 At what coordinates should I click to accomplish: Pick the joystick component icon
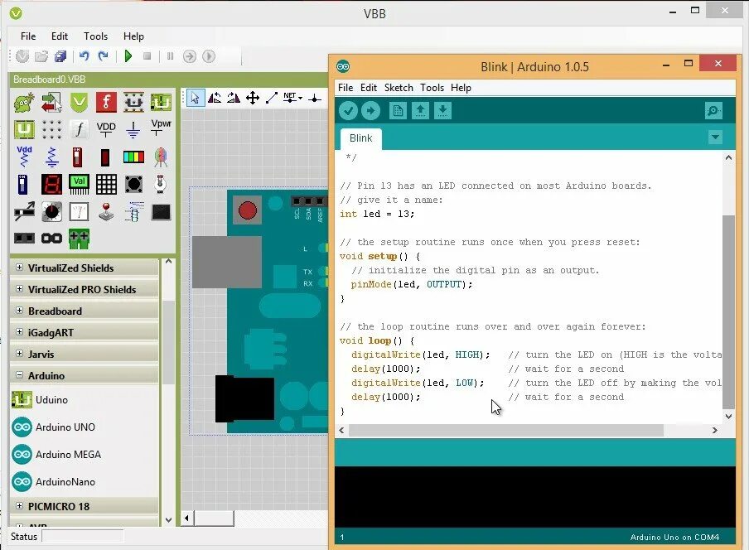point(106,211)
